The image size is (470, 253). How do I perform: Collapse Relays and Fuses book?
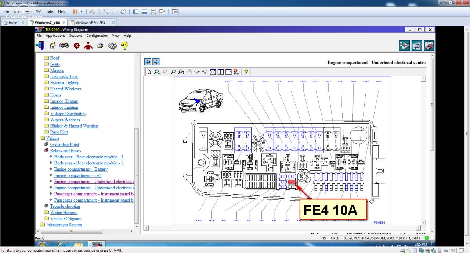pyautogui.click(x=65, y=151)
